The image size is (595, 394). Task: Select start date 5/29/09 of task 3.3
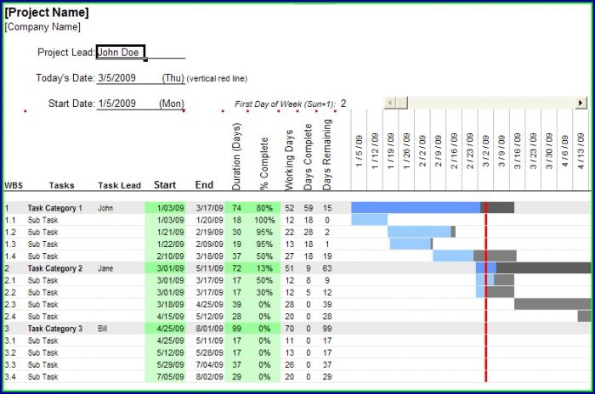(x=170, y=364)
